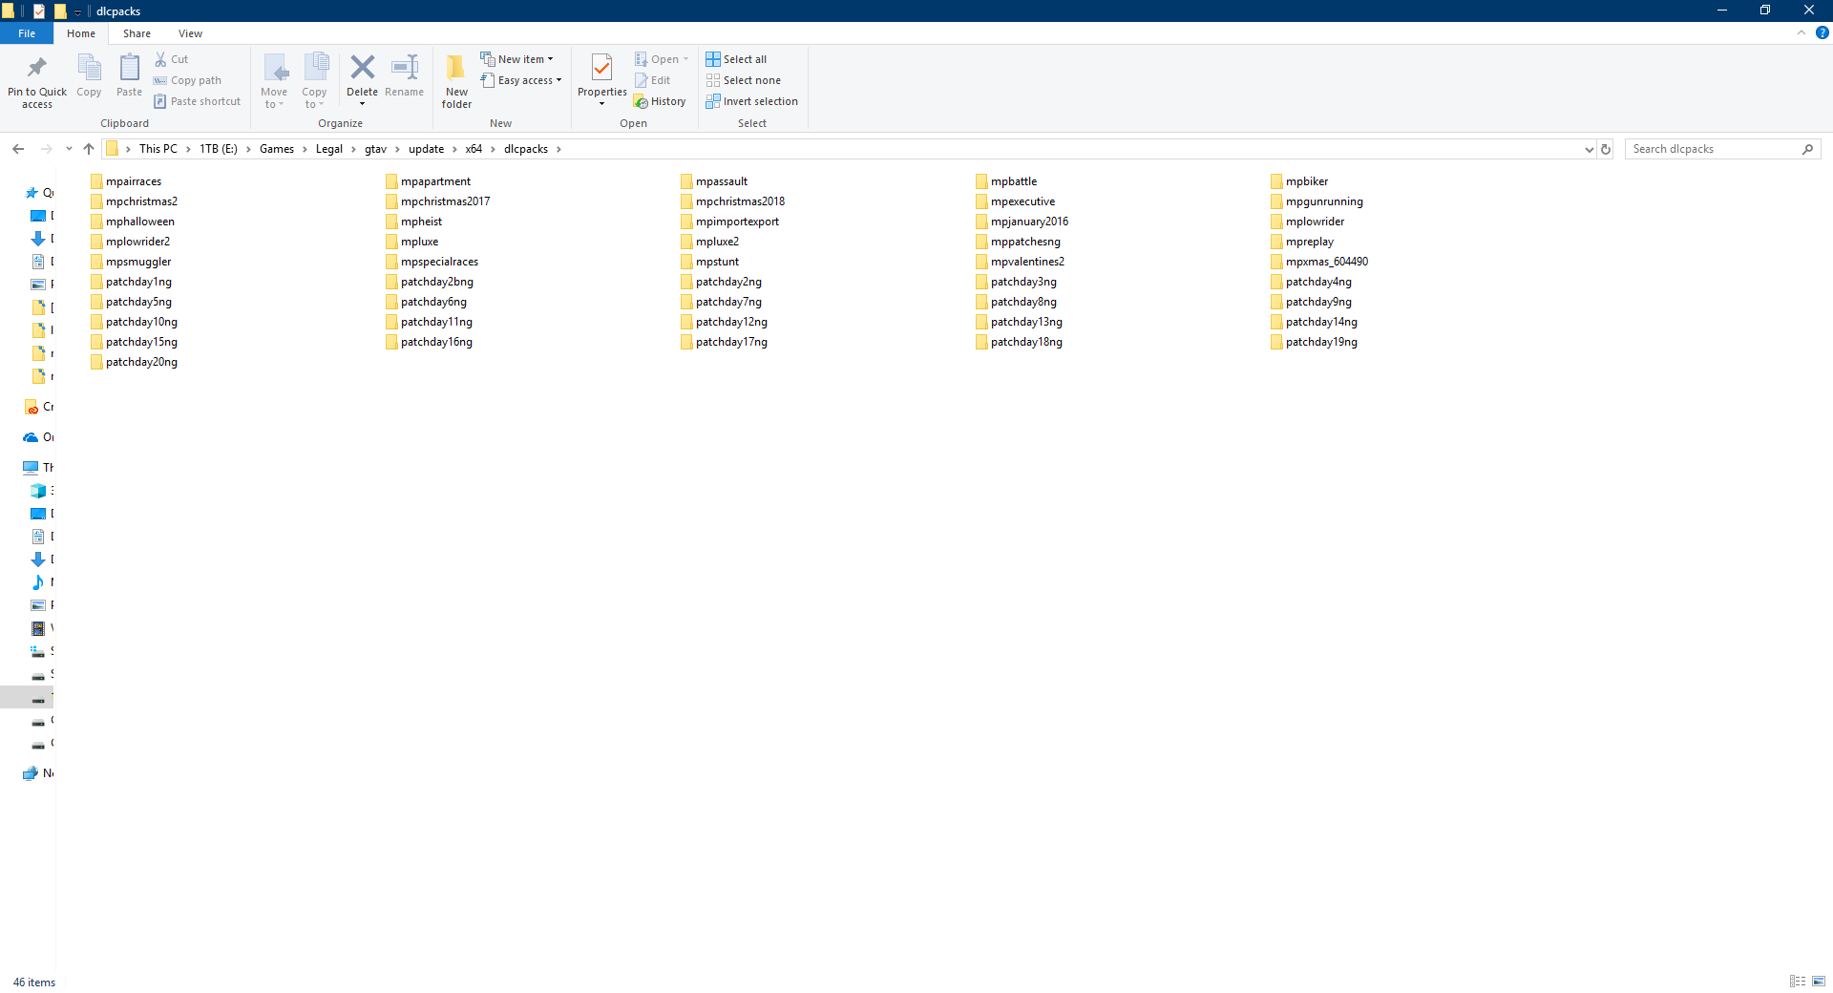
Task: Open Quick access in navigation pane
Action: 39,193
